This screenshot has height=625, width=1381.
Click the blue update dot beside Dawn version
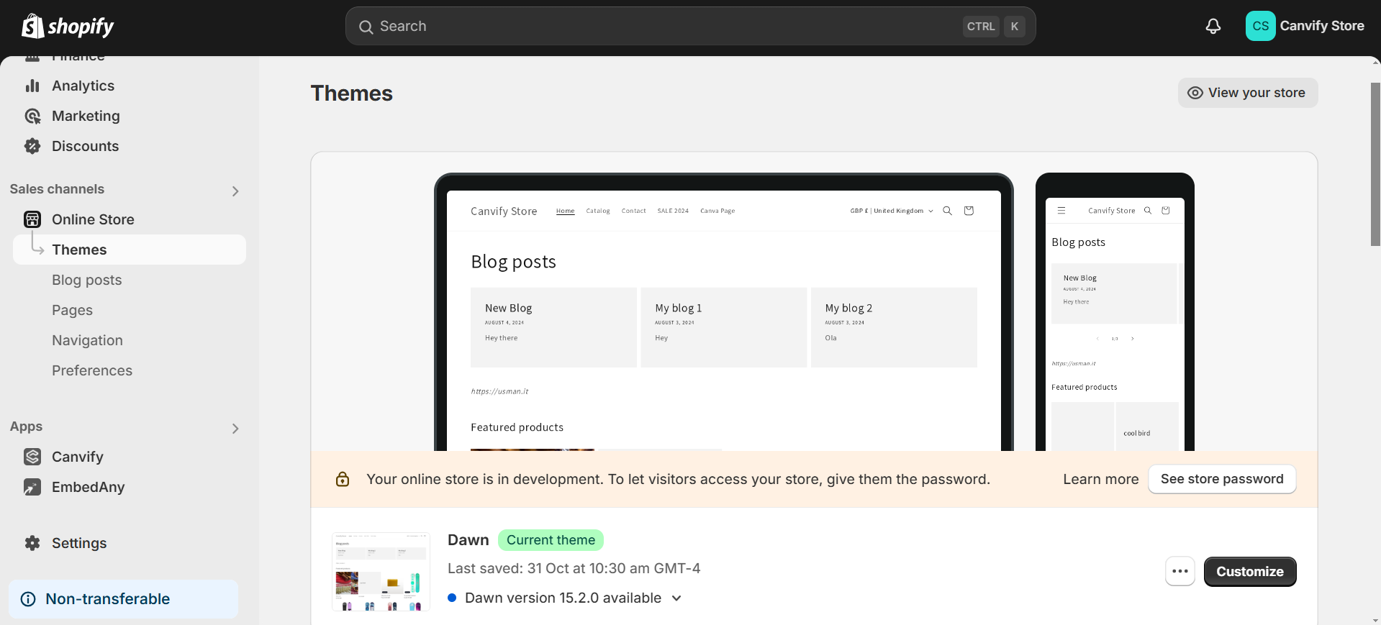(452, 598)
